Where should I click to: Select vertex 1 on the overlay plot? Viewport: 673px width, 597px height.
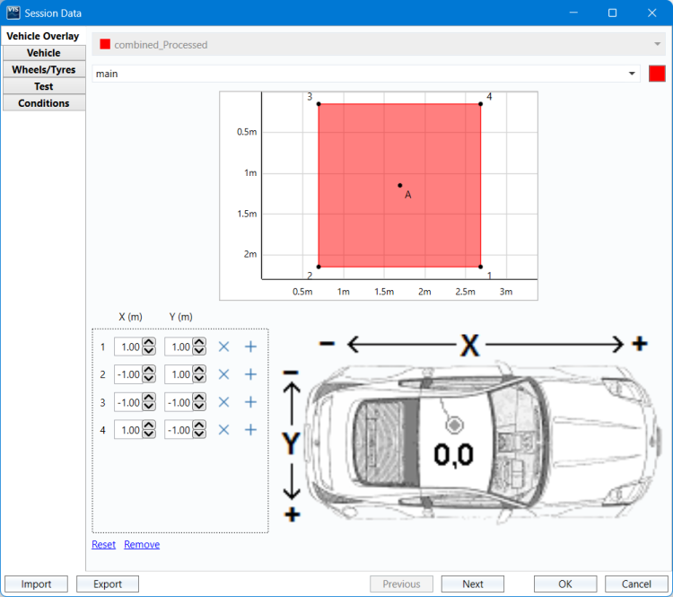point(480,267)
